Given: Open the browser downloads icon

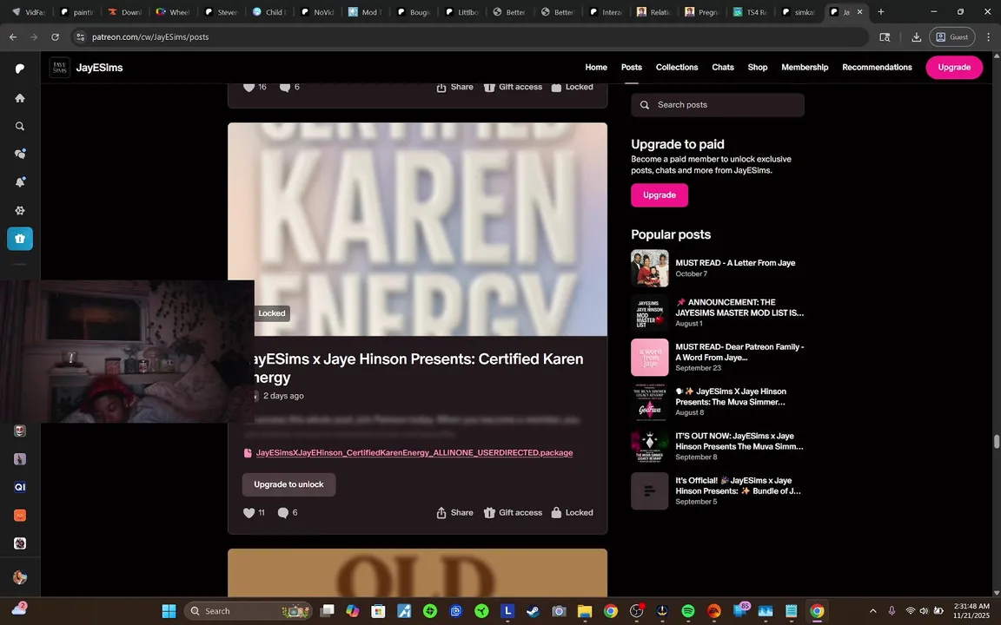Looking at the screenshot, I should (916, 37).
